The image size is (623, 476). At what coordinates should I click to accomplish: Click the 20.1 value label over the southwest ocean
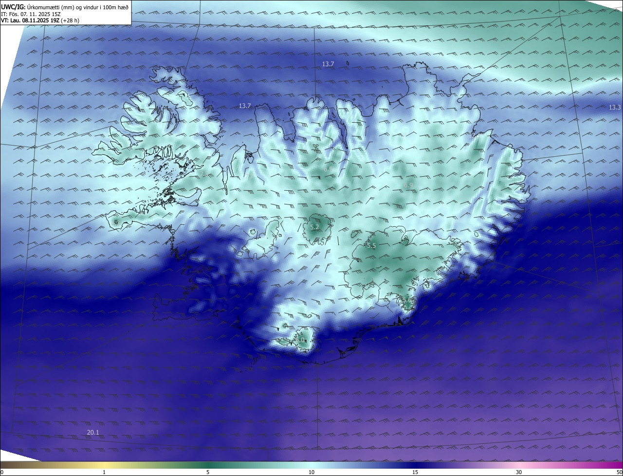click(x=93, y=432)
